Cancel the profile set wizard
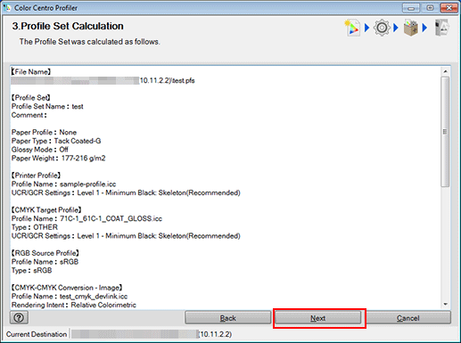The height and width of the screenshot is (343, 461). [408, 318]
